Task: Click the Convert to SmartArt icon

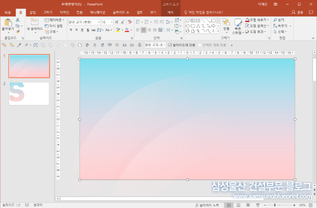Action: coord(178,32)
